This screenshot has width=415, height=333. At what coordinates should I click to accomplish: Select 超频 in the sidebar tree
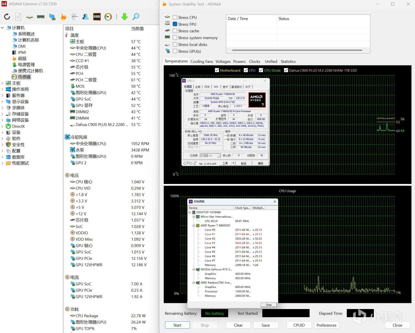pyautogui.click(x=22, y=59)
